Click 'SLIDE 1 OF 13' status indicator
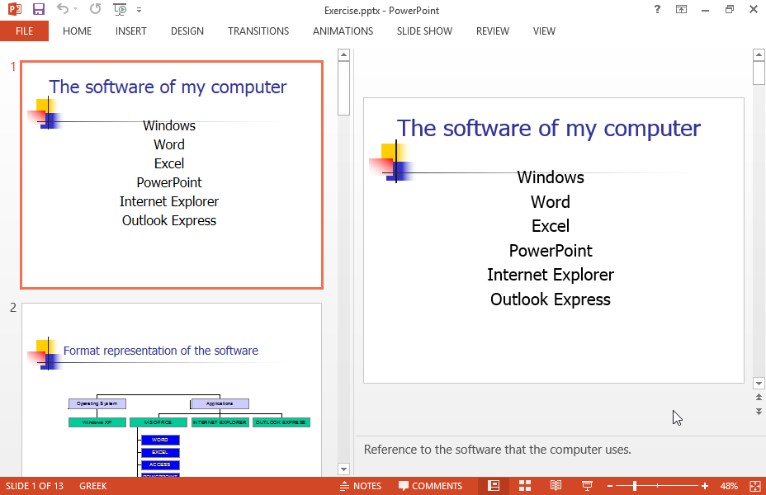766x495 pixels. (35, 486)
